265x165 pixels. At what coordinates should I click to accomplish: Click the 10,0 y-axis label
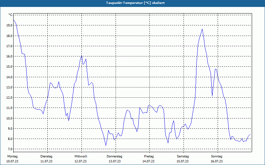coord(9,118)
